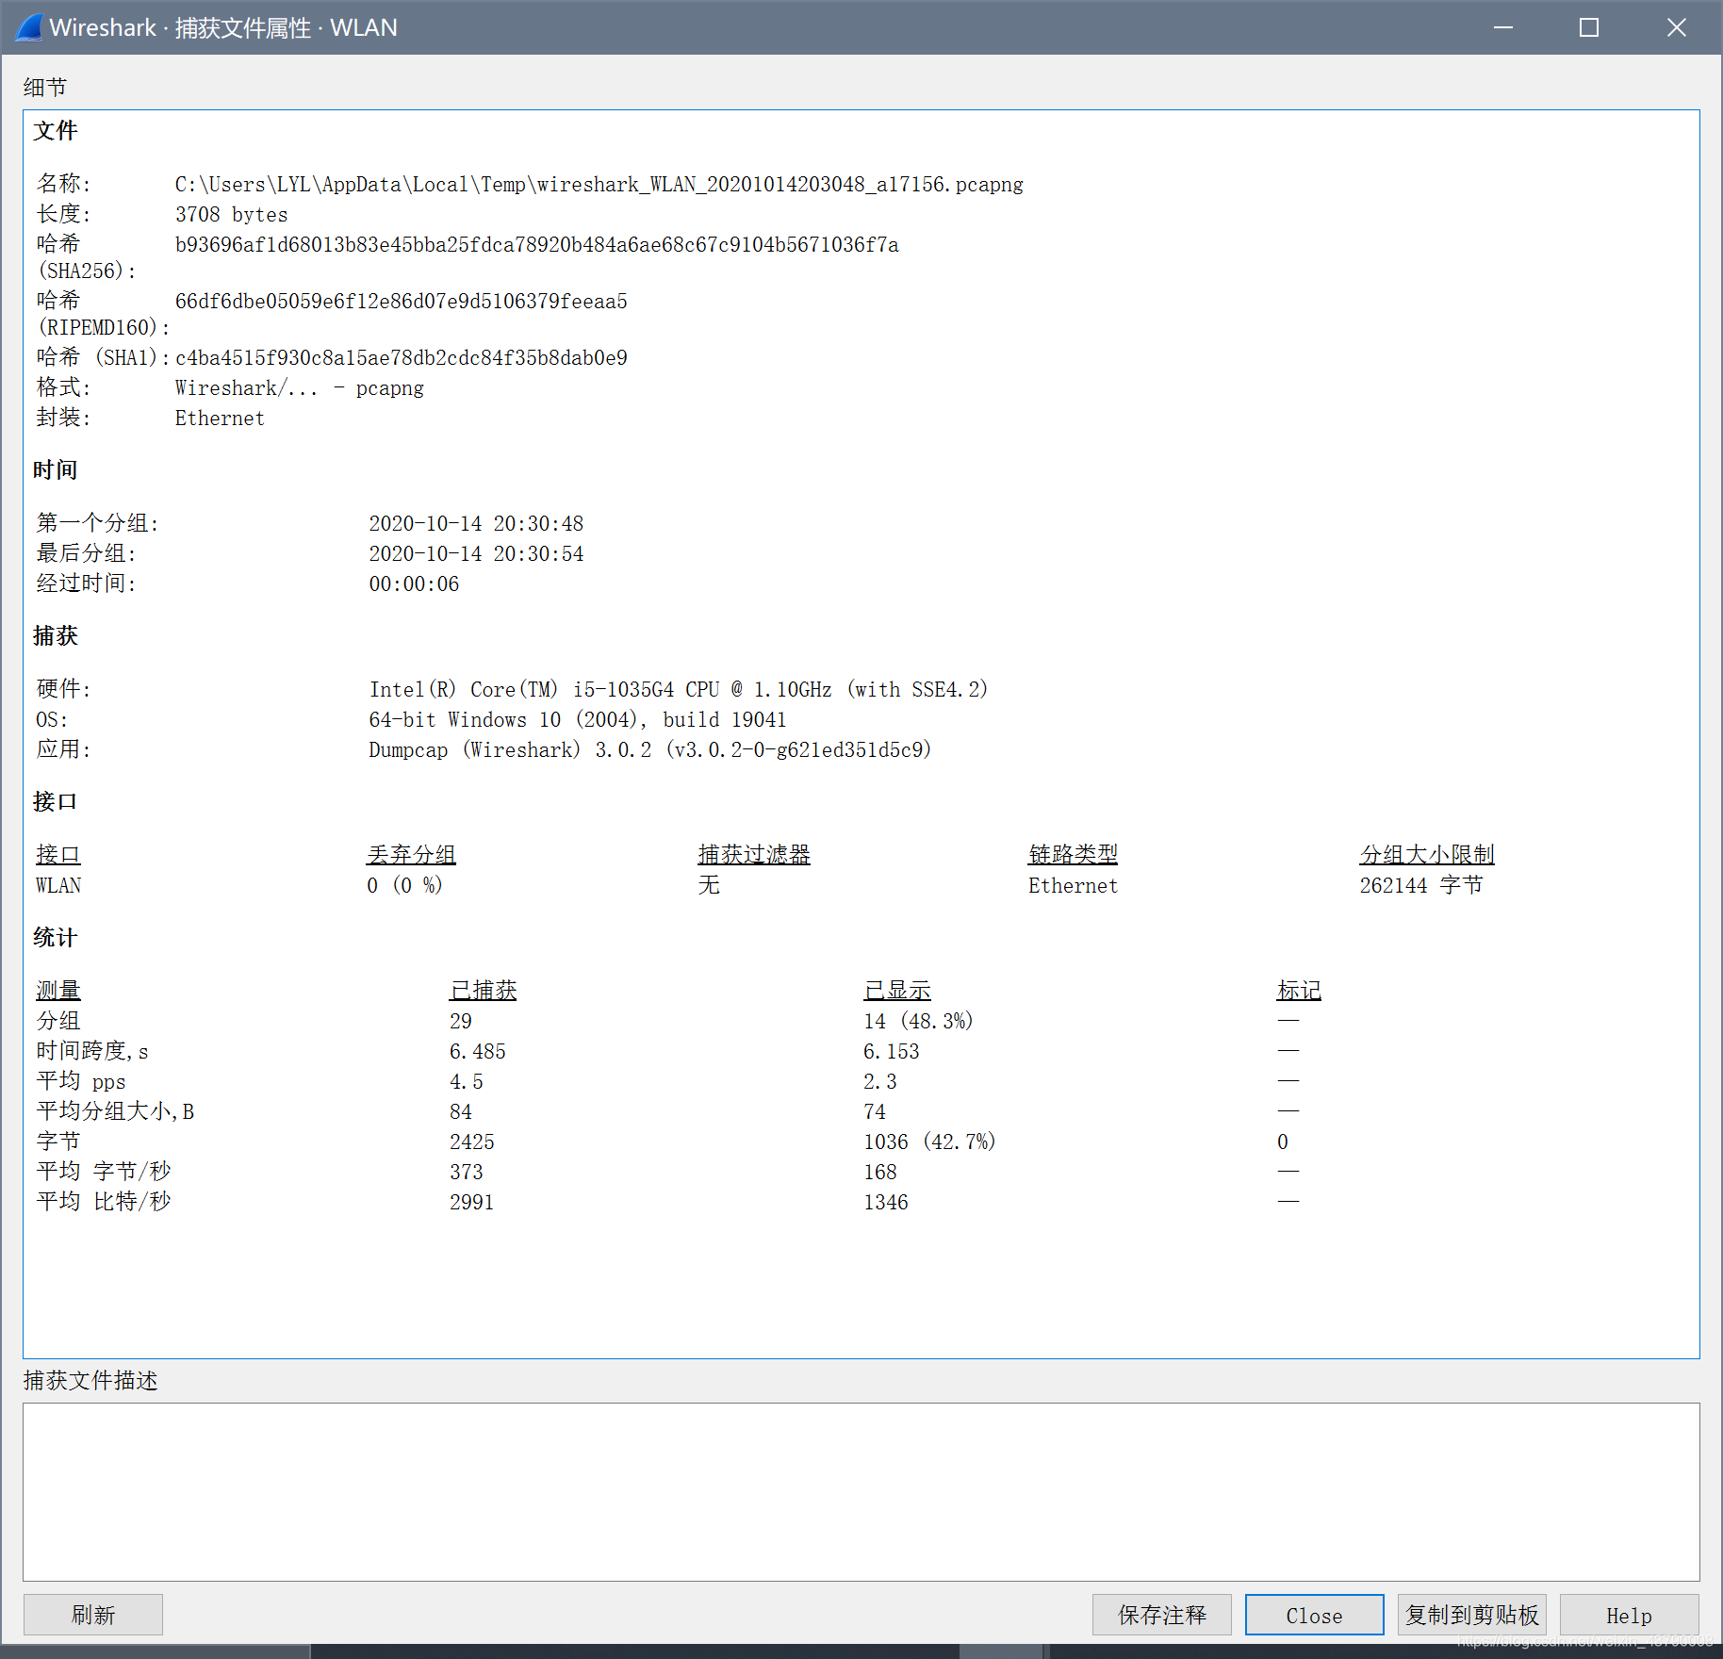Screen dimensions: 1723x1659
Task: Click the WLAN interface name entry
Action: [x=58, y=885]
